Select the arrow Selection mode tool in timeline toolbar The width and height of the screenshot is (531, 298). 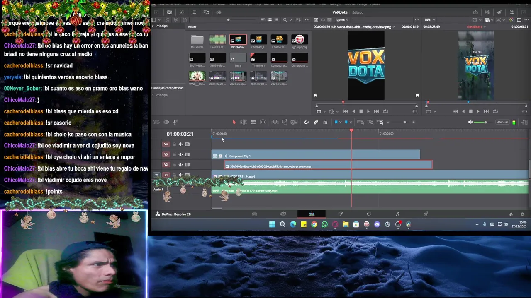234,122
